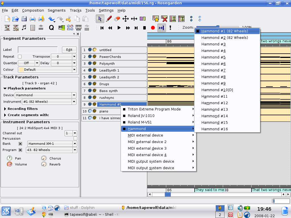Rewind to beginning of composition
This screenshot has width=291, height=218.
click(x=102, y=28)
